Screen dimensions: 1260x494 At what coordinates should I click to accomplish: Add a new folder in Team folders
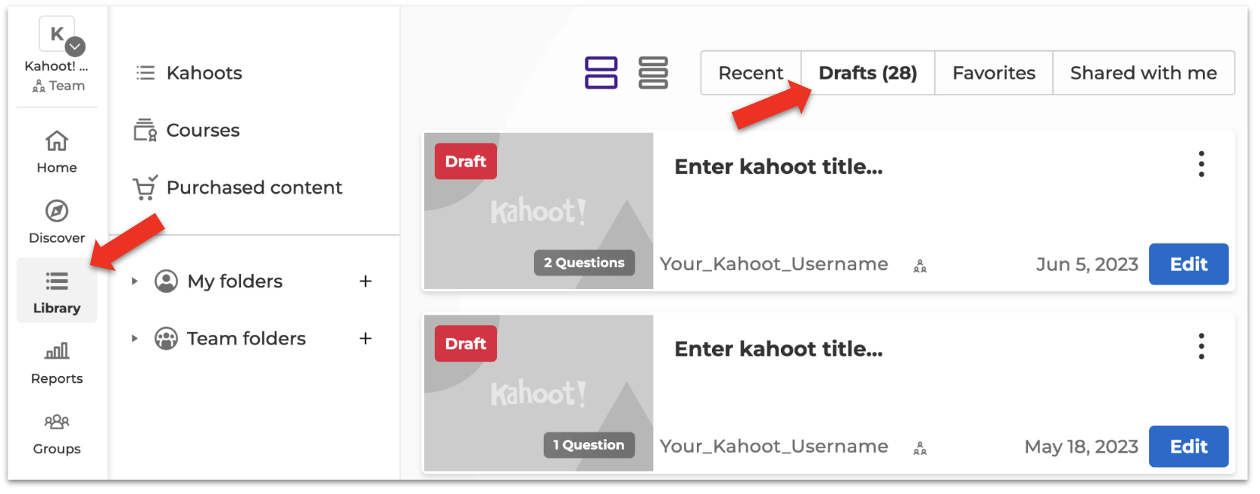pos(366,339)
